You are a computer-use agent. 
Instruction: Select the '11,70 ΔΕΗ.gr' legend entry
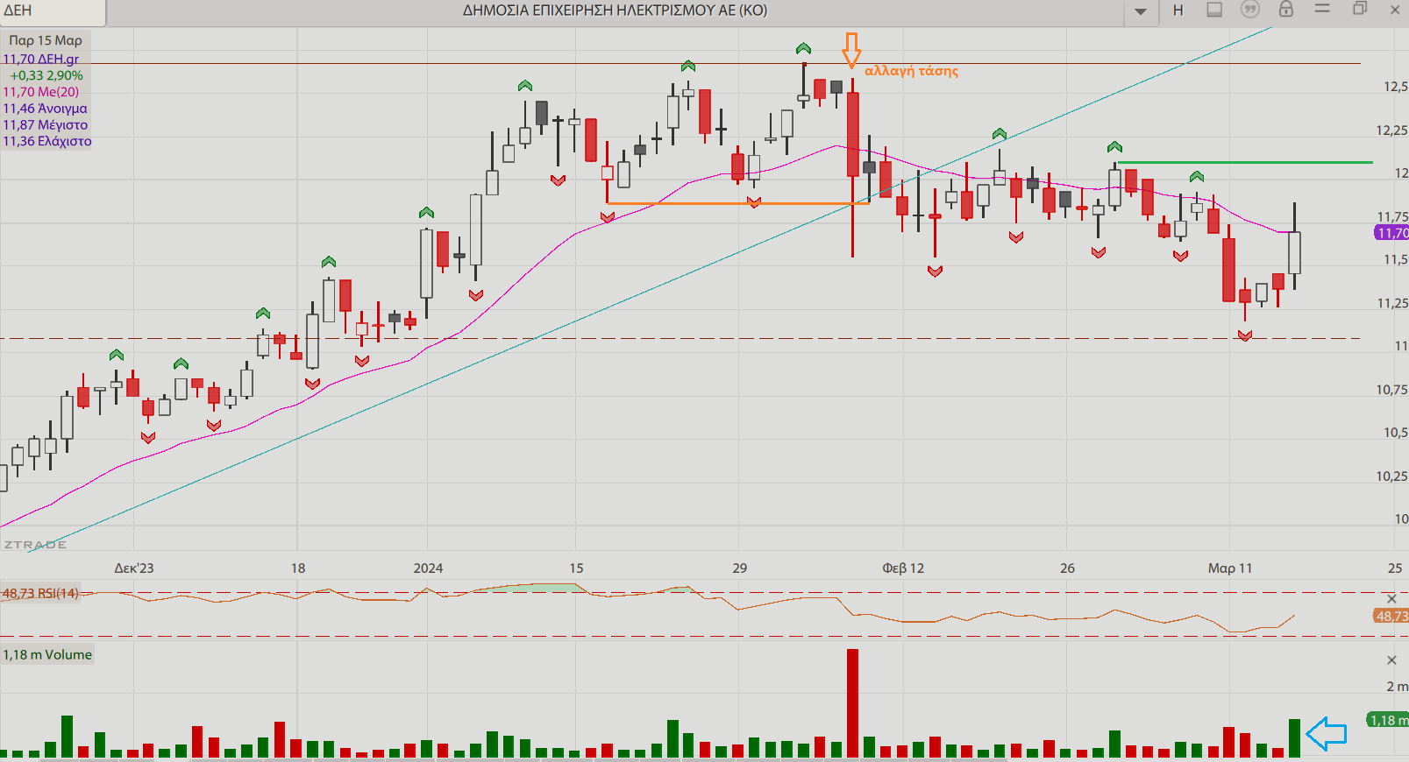click(41, 59)
